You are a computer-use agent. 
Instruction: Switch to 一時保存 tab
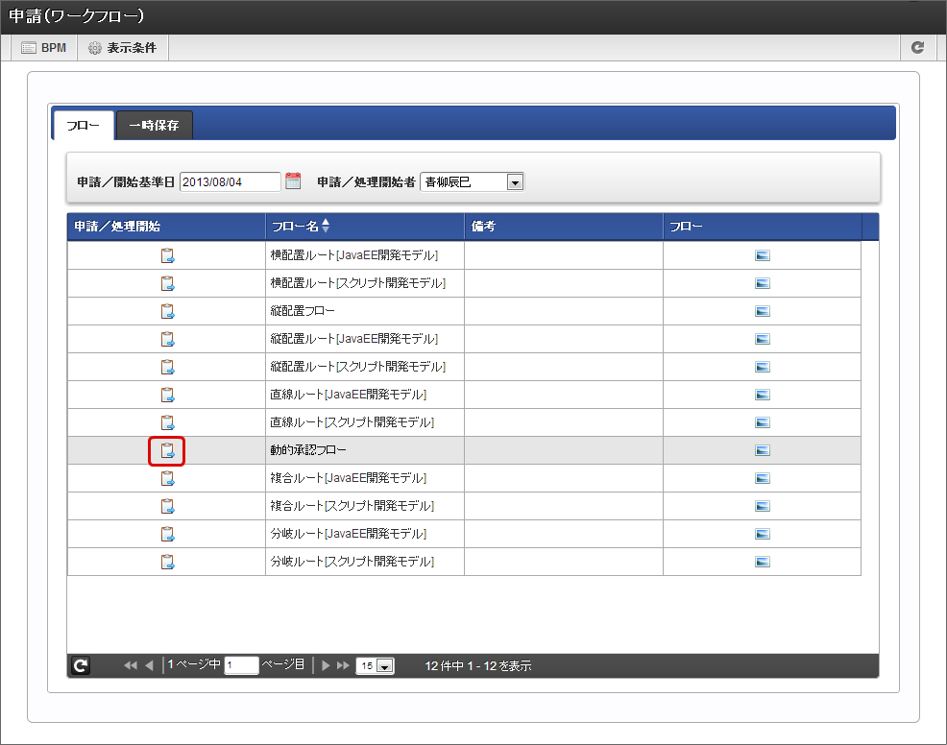[x=154, y=126]
